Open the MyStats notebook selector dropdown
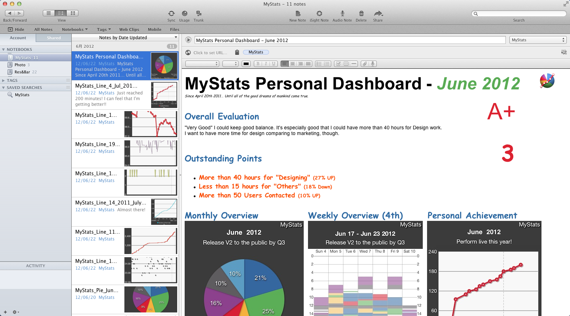 pyautogui.click(x=538, y=40)
